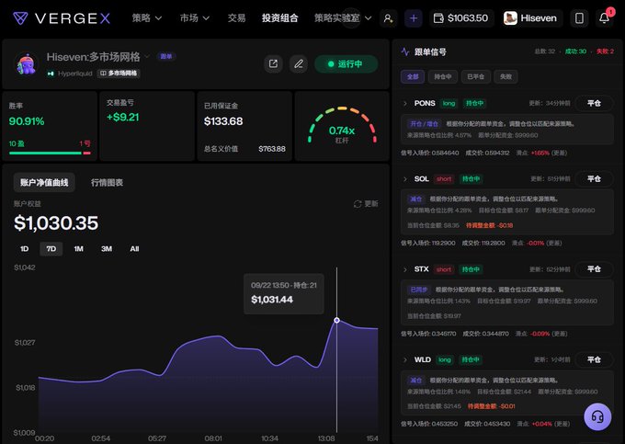Open the Hiseven profile menu
The height and width of the screenshot is (444, 625).
click(x=530, y=18)
